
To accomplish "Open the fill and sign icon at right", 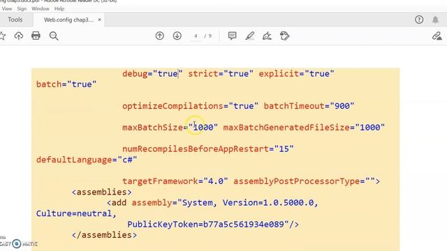I will coord(437,36).
